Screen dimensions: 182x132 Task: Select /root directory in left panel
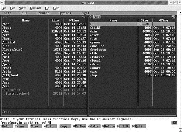tap(44, 68)
